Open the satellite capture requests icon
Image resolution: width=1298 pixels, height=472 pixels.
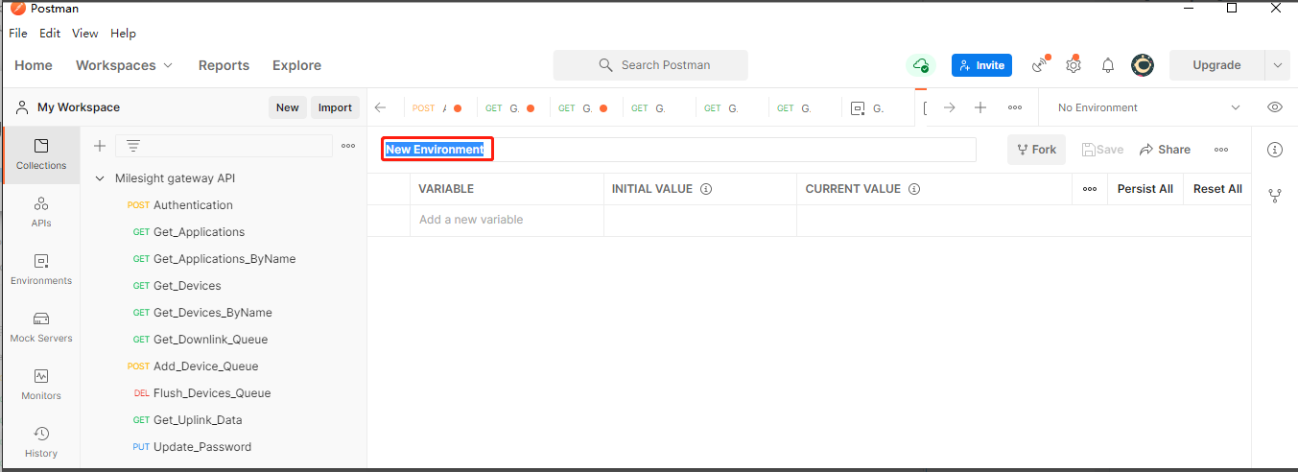[x=1040, y=65]
